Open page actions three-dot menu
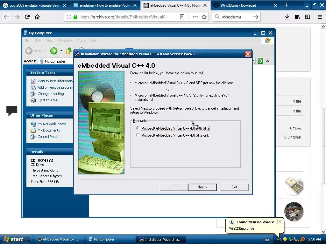 195,17
